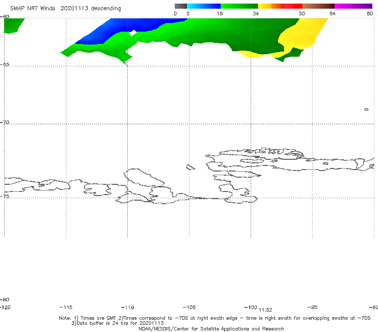Click the -95 longitude axis label
The image size is (378, 332).
click(x=313, y=307)
